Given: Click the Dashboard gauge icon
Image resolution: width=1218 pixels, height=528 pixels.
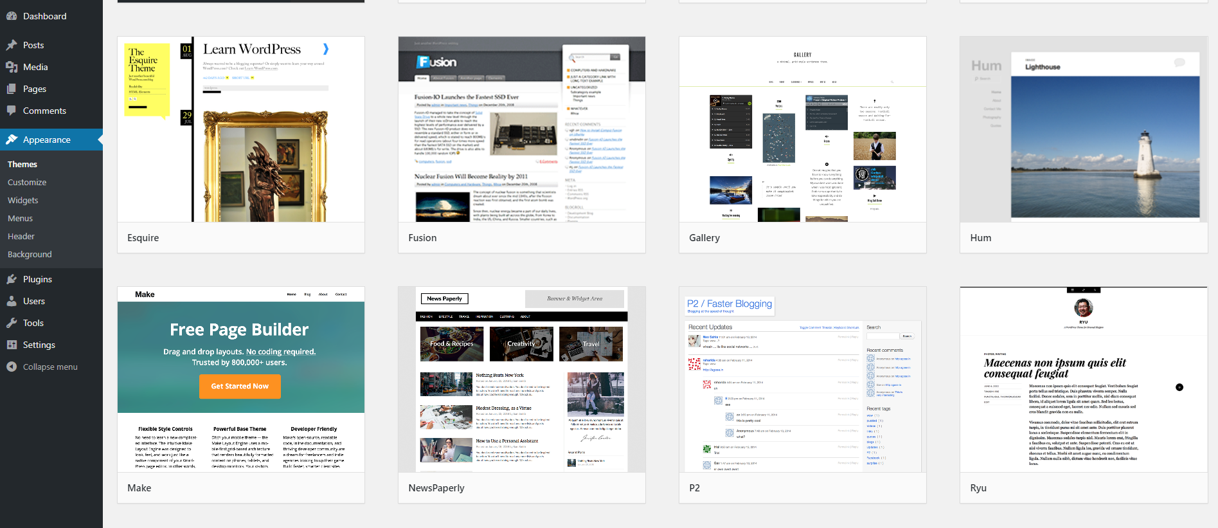Looking at the screenshot, I should click(x=12, y=16).
